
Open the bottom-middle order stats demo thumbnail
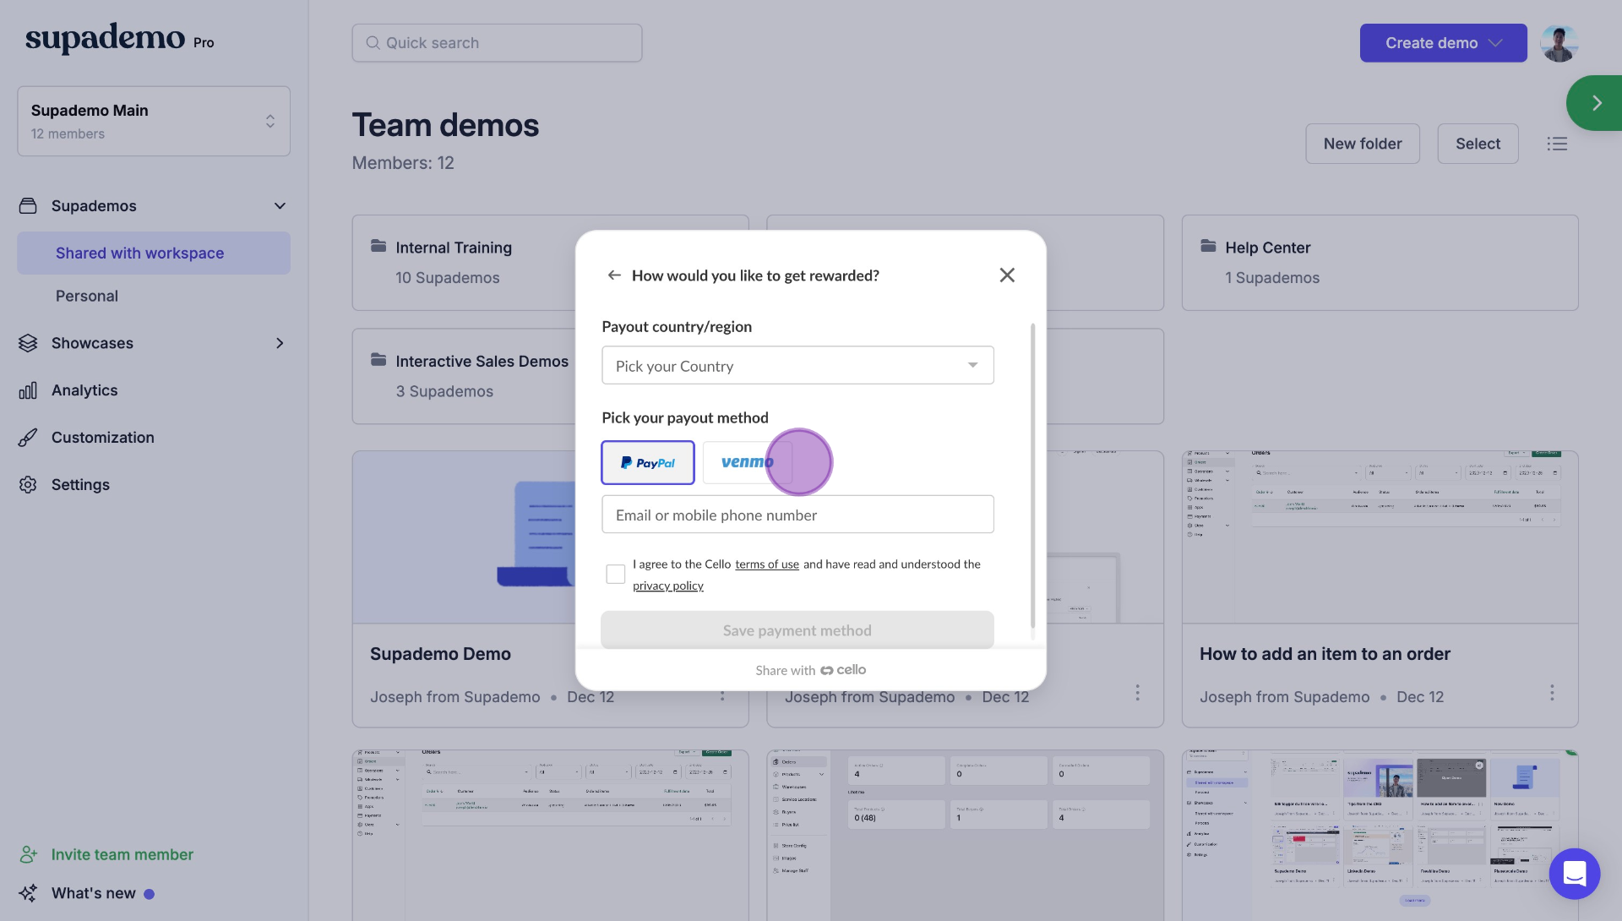[965, 835]
